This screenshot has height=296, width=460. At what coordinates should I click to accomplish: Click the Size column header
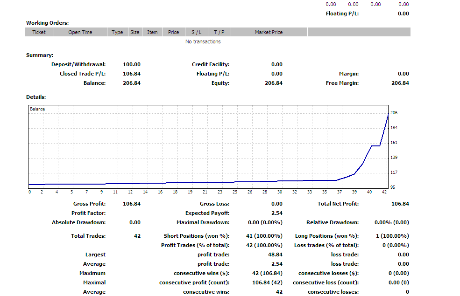(x=135, y=32)
